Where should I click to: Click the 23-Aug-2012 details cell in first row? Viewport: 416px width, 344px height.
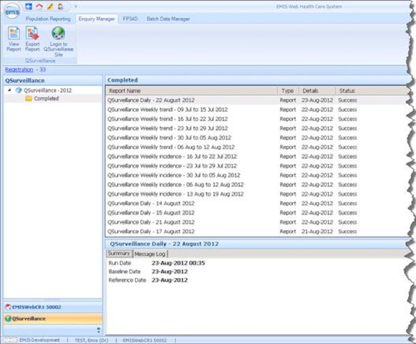point(317,100)
